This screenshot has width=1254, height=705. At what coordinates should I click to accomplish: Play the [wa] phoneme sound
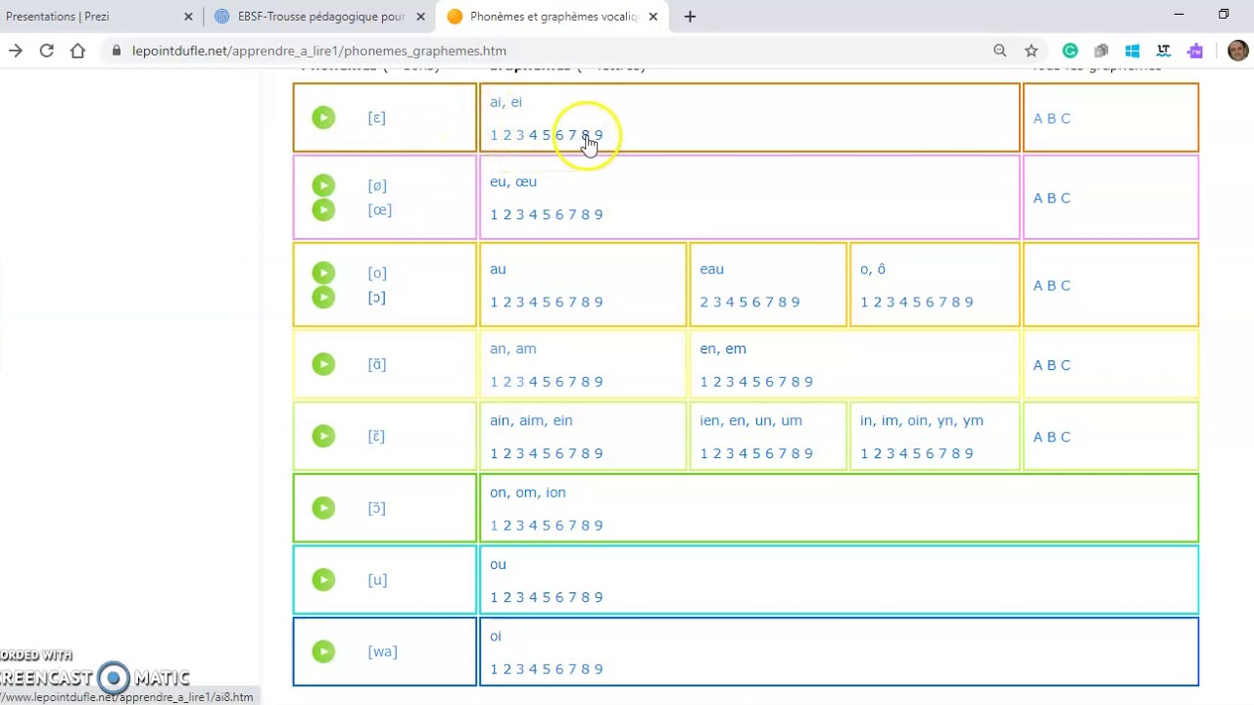[x=323, y=651]
